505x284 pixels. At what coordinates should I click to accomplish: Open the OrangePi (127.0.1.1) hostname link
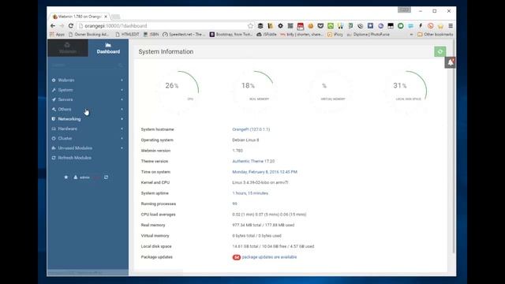(251, 129)
